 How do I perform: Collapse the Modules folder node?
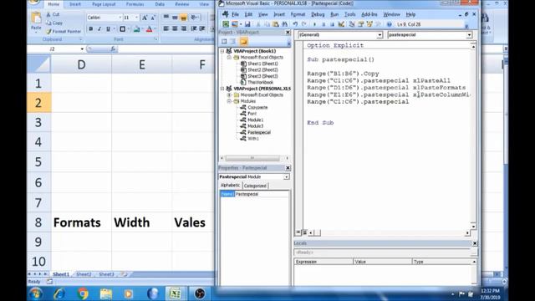[229, 101]
